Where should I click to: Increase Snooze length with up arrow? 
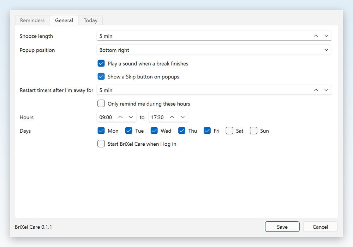316,36
